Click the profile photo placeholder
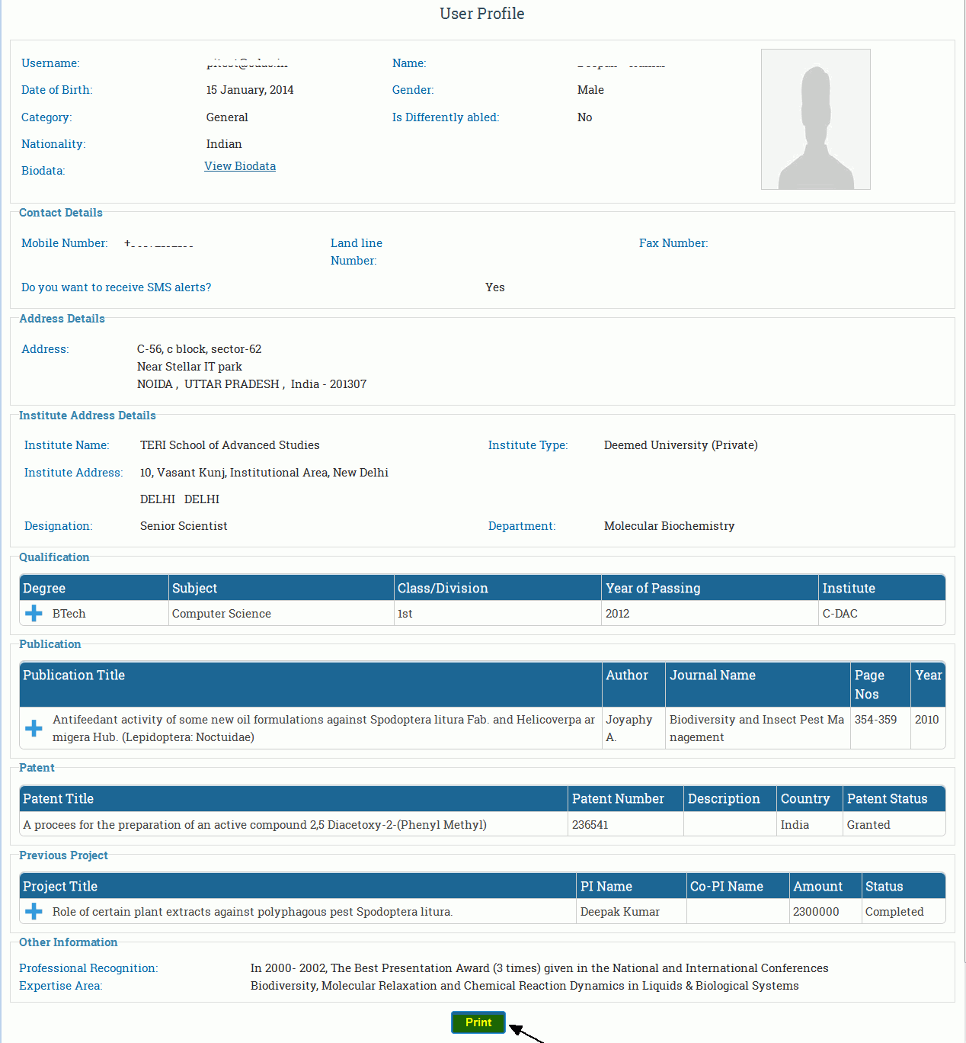 pos(815,120)
